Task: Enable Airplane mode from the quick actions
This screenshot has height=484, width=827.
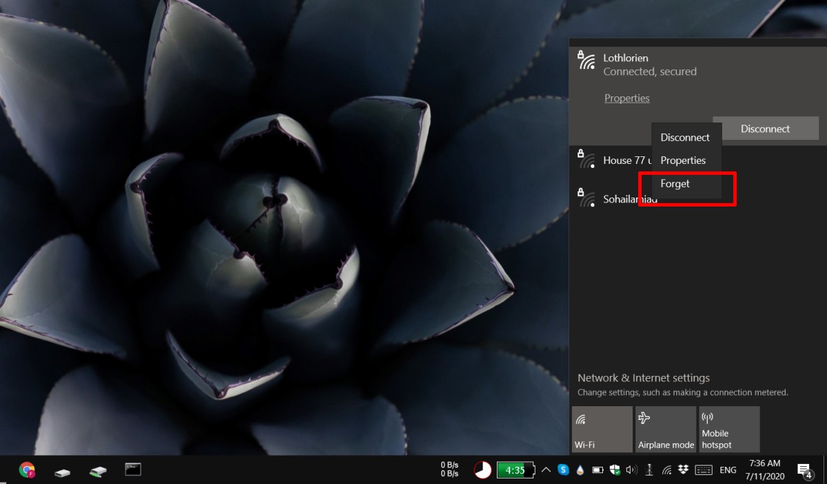Action: (665, 429)
